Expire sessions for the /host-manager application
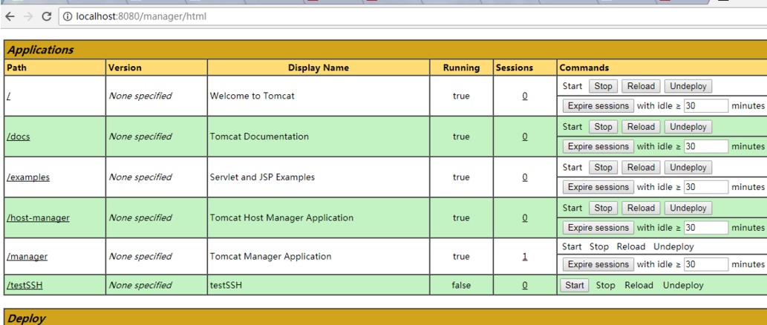The image size is (767, 325). tap(598, 227)
